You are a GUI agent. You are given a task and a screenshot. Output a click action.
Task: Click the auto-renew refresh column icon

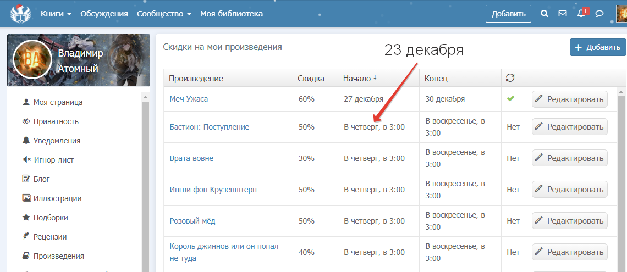[x=510, y=78]
